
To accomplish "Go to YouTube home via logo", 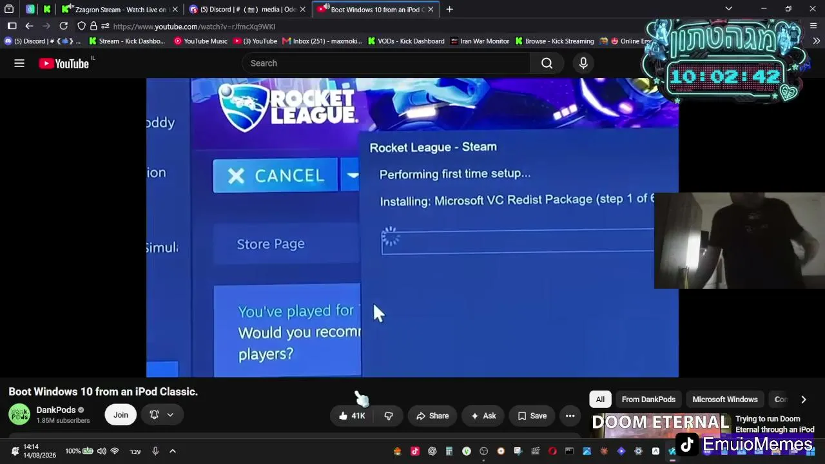I will click(x=64, y=63).
